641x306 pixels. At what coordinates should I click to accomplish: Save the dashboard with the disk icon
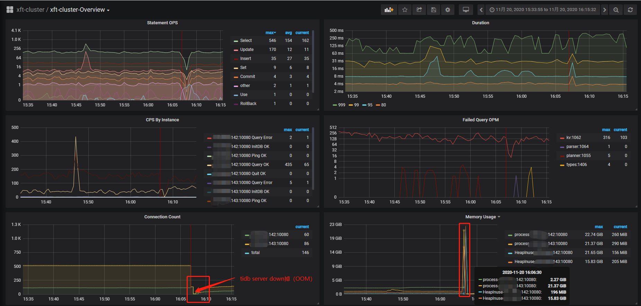point(433,10)
